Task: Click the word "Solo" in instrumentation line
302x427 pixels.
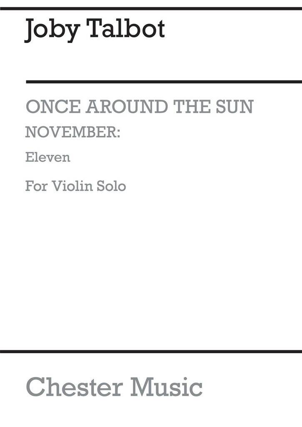Action: (110, 185)
